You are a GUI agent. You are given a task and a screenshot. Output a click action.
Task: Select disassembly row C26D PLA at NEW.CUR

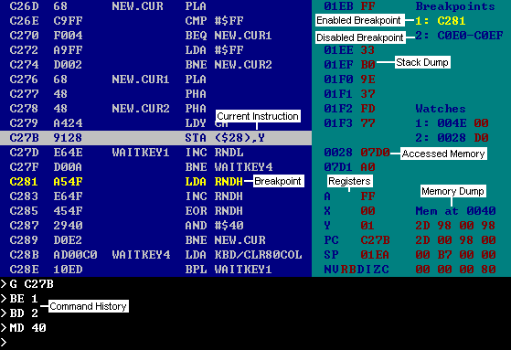point(108,6)
